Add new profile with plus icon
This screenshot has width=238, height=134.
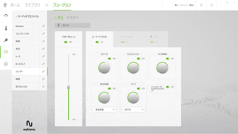[43, 87]
